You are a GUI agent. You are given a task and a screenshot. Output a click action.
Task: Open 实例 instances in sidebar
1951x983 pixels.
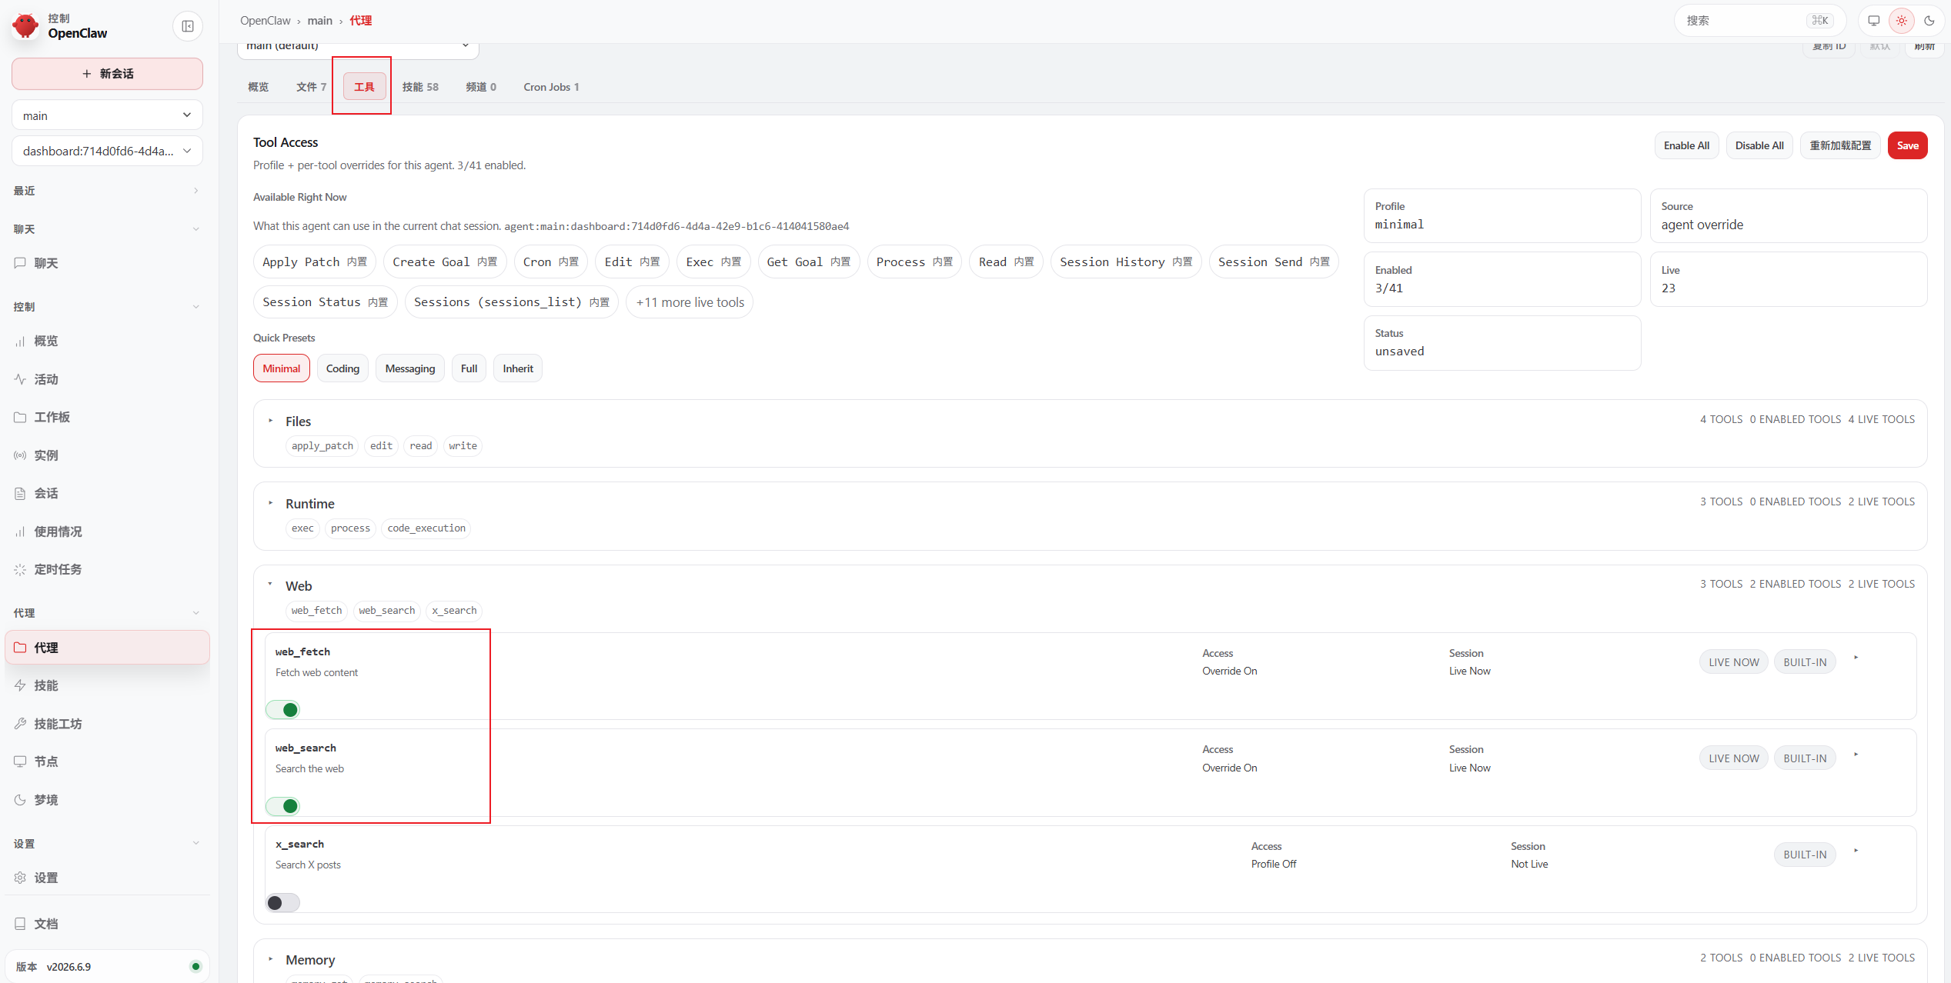click(x=107, y=455)
